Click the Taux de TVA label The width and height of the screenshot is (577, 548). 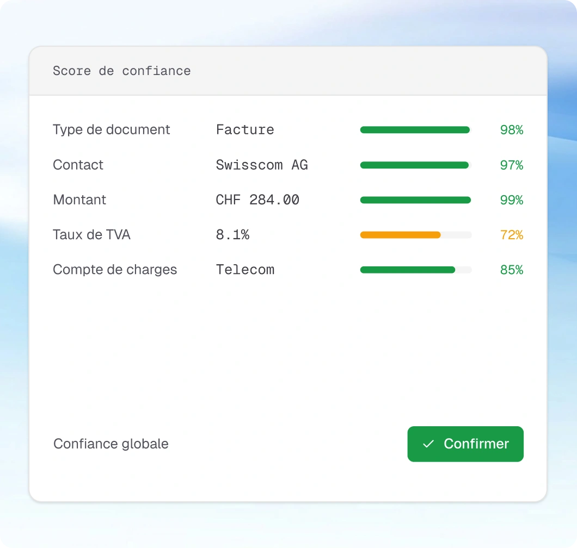(91, 234)
